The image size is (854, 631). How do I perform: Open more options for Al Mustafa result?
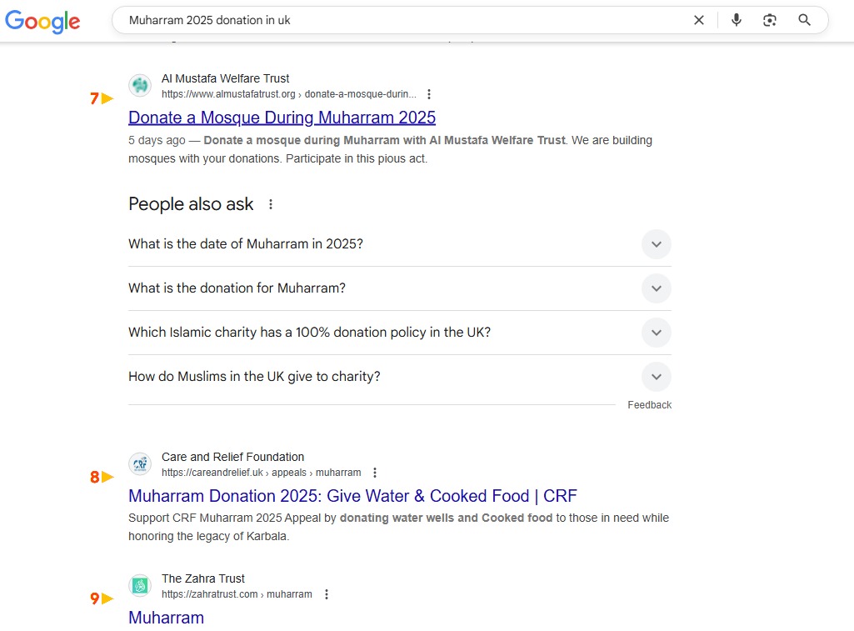click(429, 94)
